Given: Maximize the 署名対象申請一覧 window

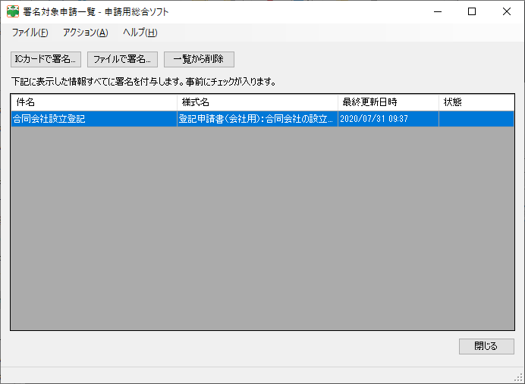Looking at the screenshot, I should click(472, 11).
